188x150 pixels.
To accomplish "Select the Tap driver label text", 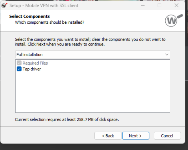I will click(32, 69).
